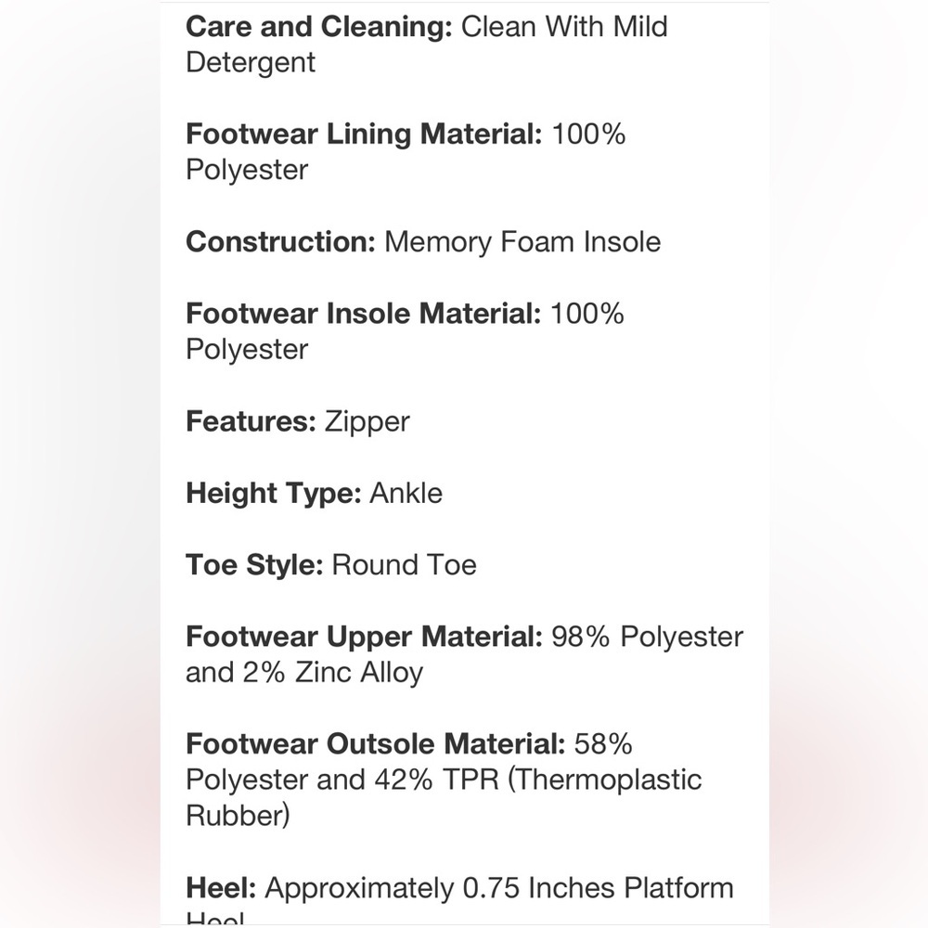Viewport: 928px width, 928px height.
Task: Click the Height Type label
Action: [274, 494]
